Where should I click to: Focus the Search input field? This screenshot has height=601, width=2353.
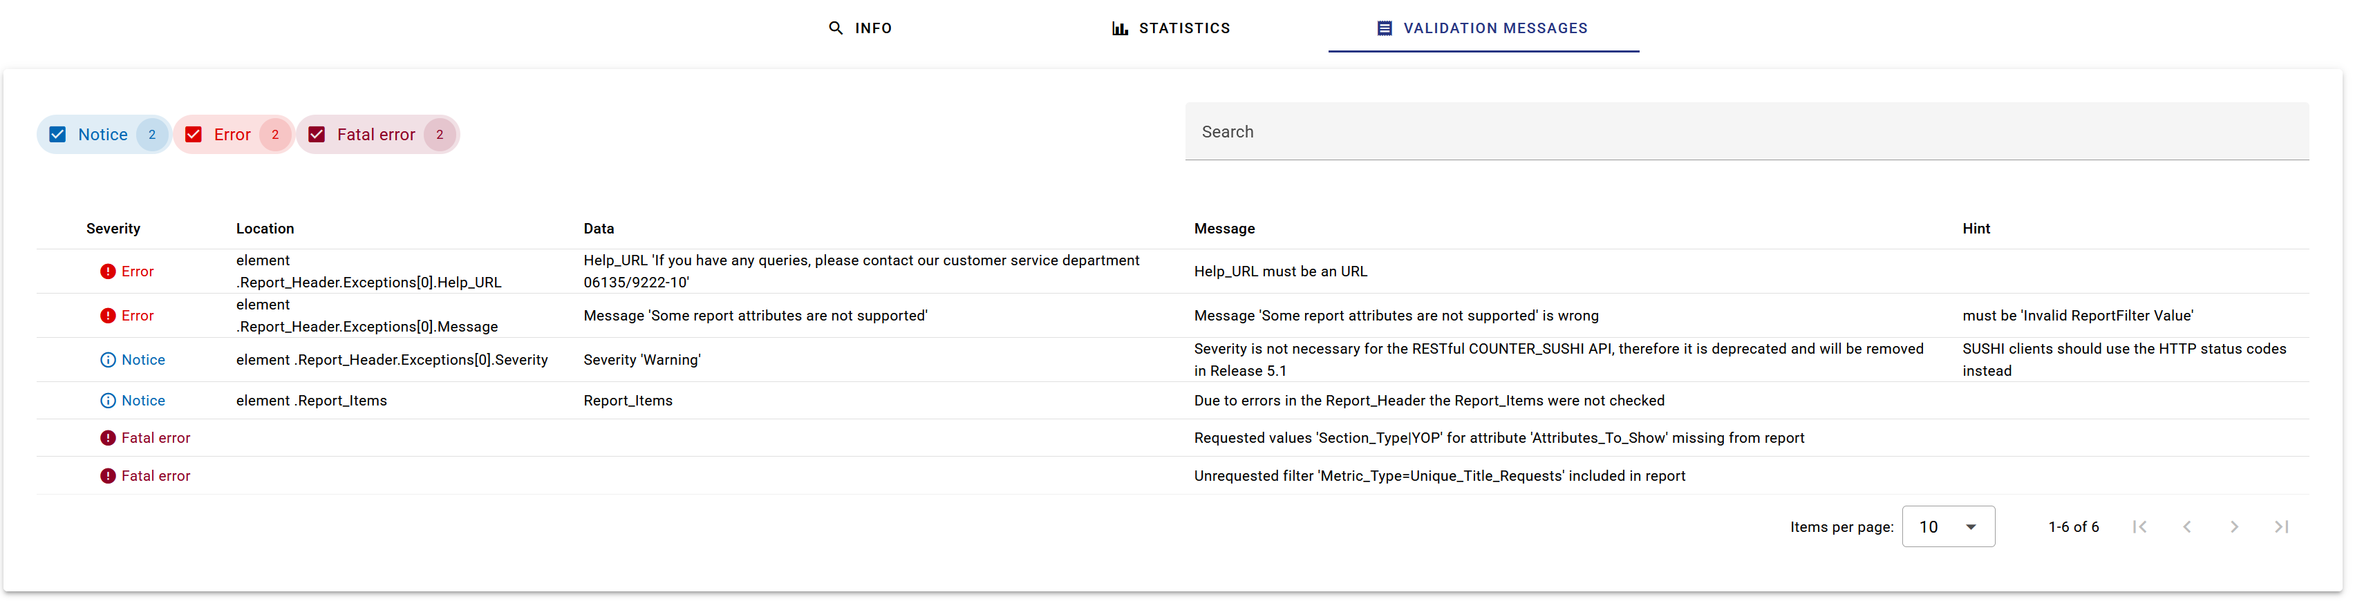[x=1745, y=133]
